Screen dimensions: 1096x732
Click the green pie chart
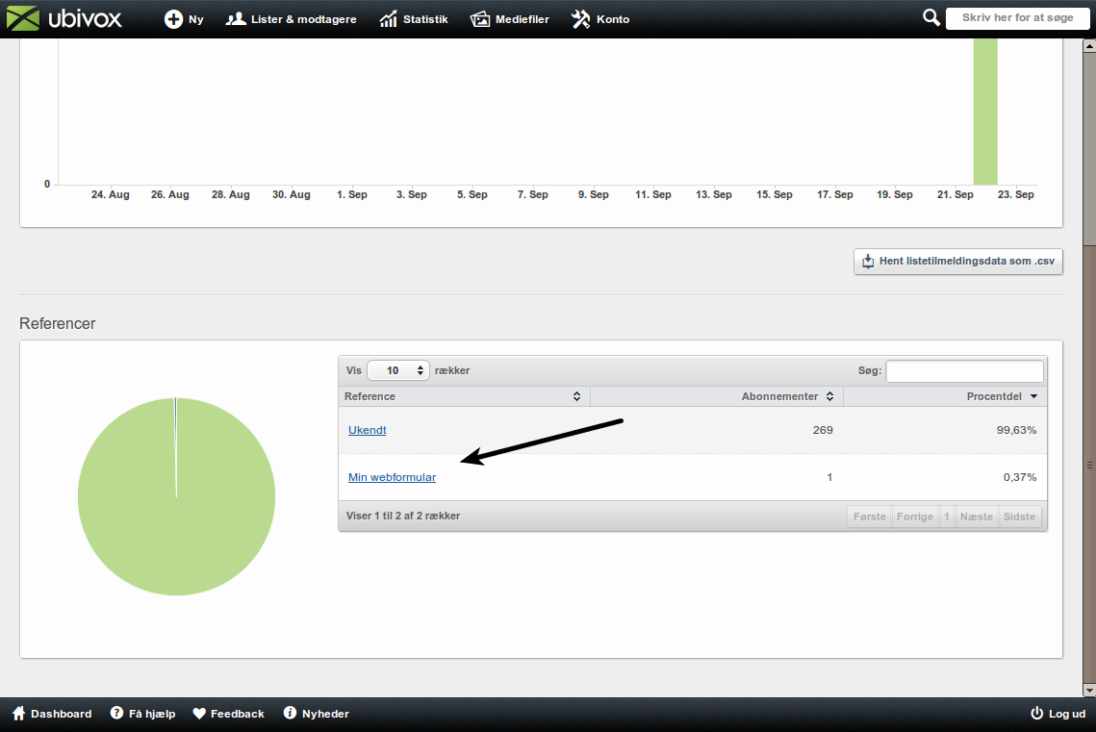click(176, 496)
